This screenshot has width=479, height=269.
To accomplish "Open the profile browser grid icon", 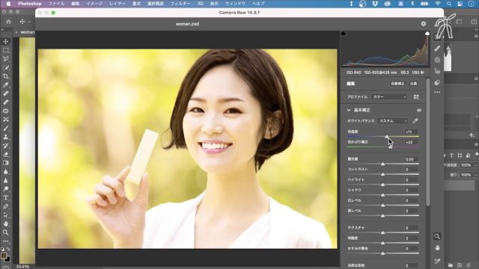I will tap(416, 97).
